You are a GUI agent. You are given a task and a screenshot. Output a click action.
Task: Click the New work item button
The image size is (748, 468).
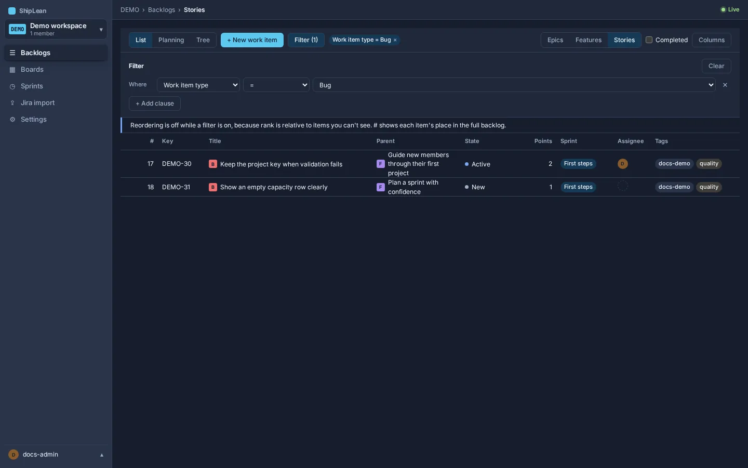click(252, 40)
